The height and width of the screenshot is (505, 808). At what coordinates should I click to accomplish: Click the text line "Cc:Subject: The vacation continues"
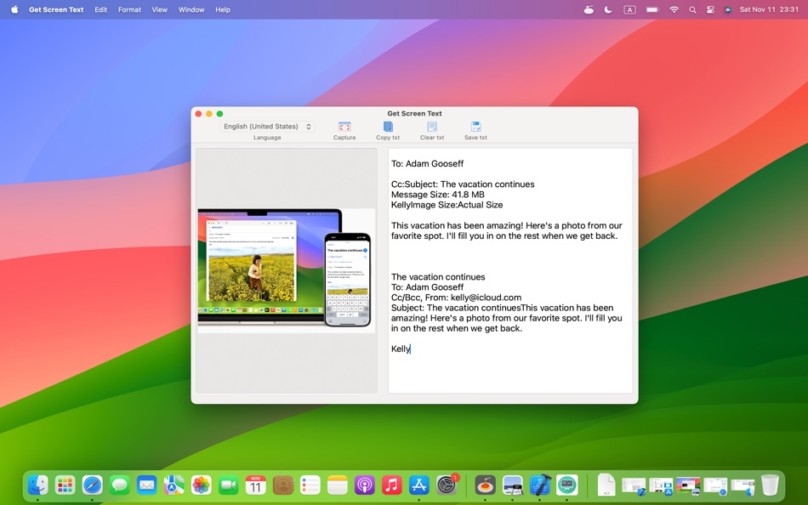click(463, 184)
